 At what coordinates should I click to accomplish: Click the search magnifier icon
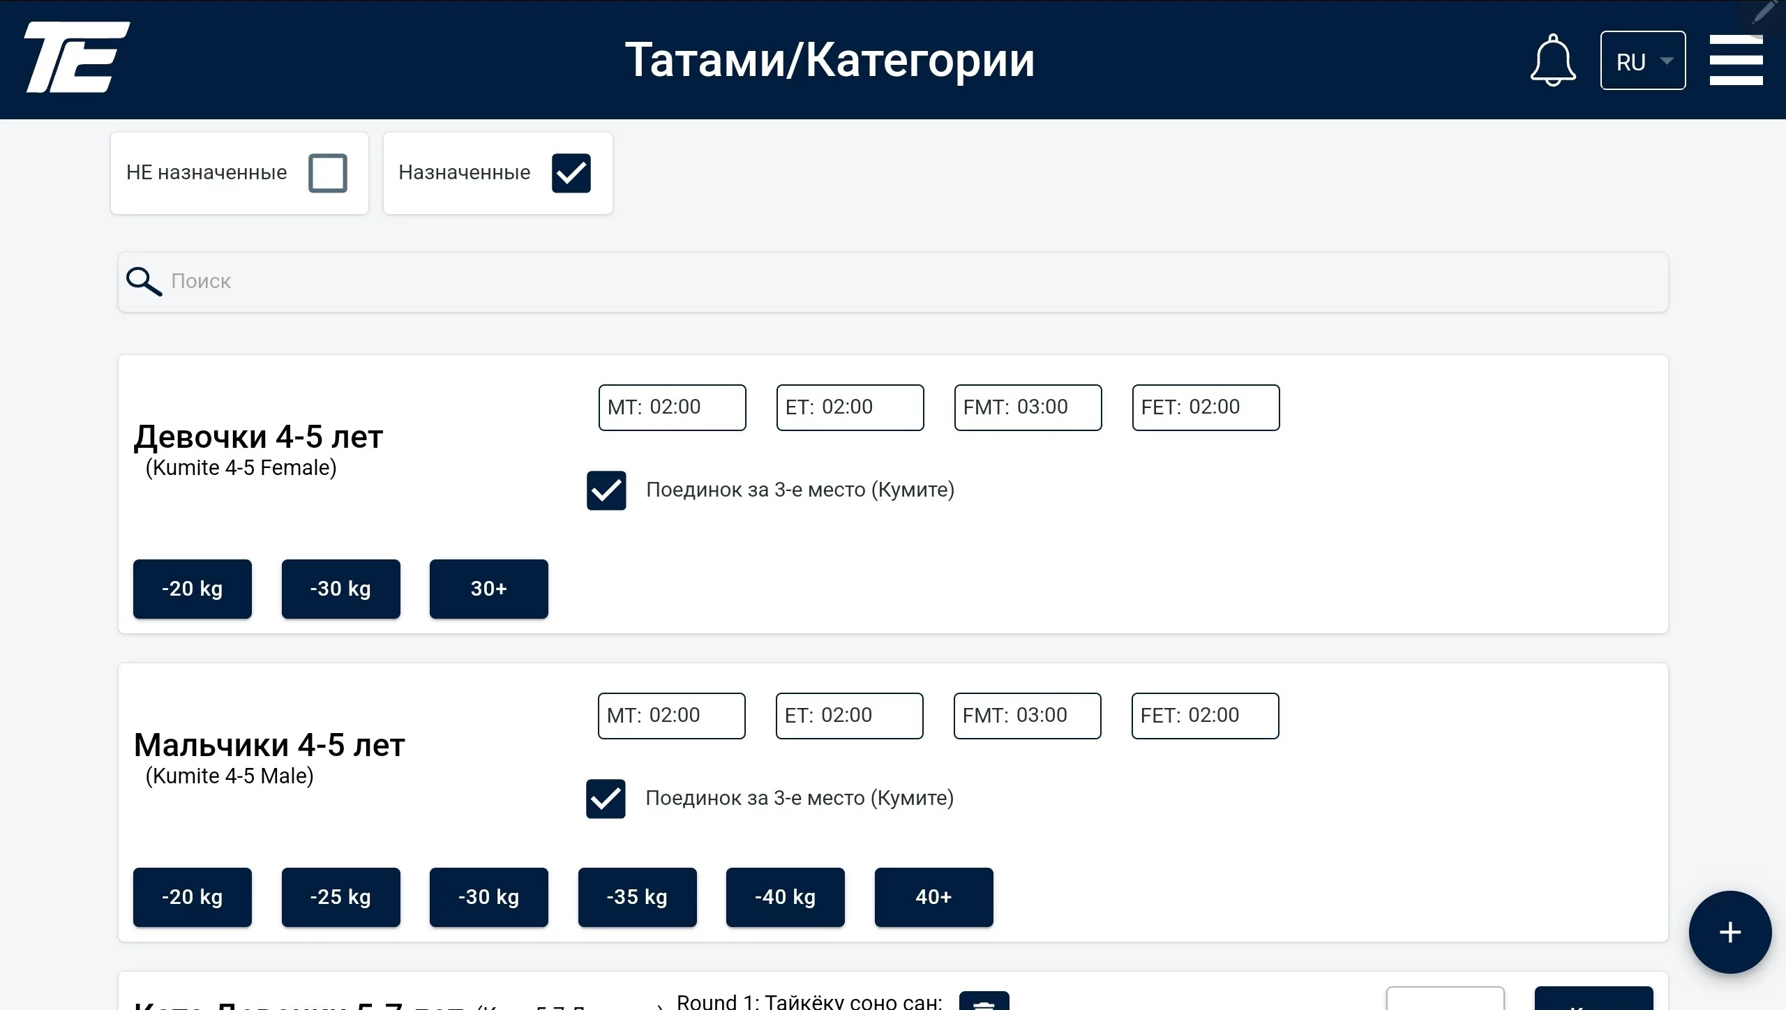[144, 281]
